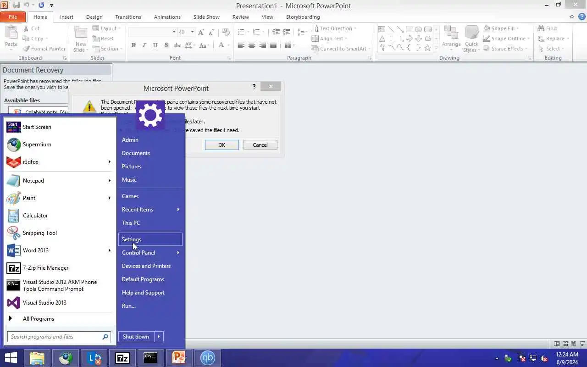This screenshot has height=367, width=587.
Task: Open Devices and Printers
Action: click(x=150, y=266)
